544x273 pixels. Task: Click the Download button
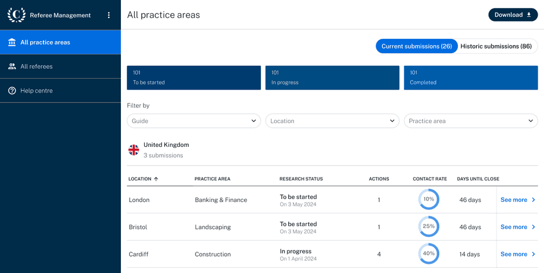[513, 15]
